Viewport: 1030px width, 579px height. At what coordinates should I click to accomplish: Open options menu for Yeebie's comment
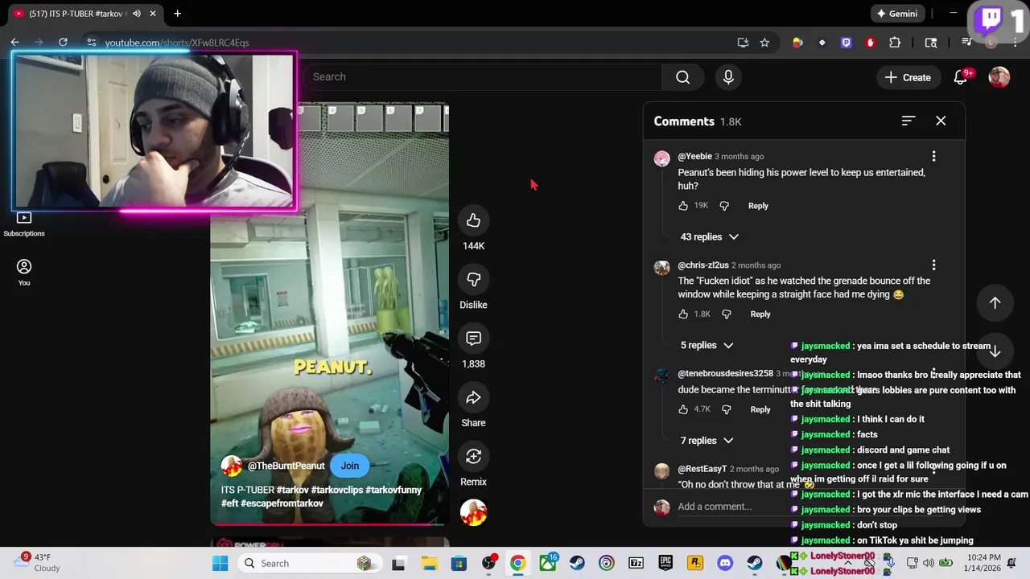[933, 156]
